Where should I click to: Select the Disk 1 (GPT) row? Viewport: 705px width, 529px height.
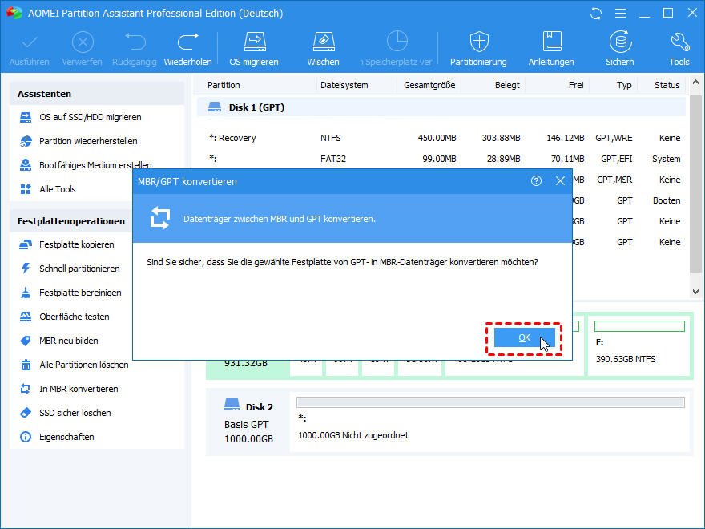[441, 107]
